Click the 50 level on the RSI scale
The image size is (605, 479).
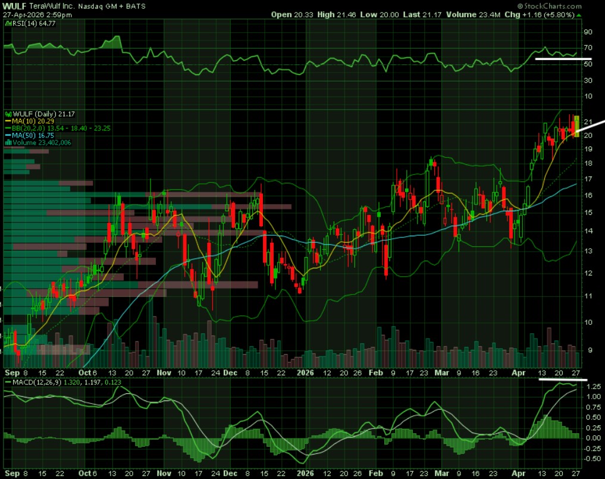tap(588, 64)
